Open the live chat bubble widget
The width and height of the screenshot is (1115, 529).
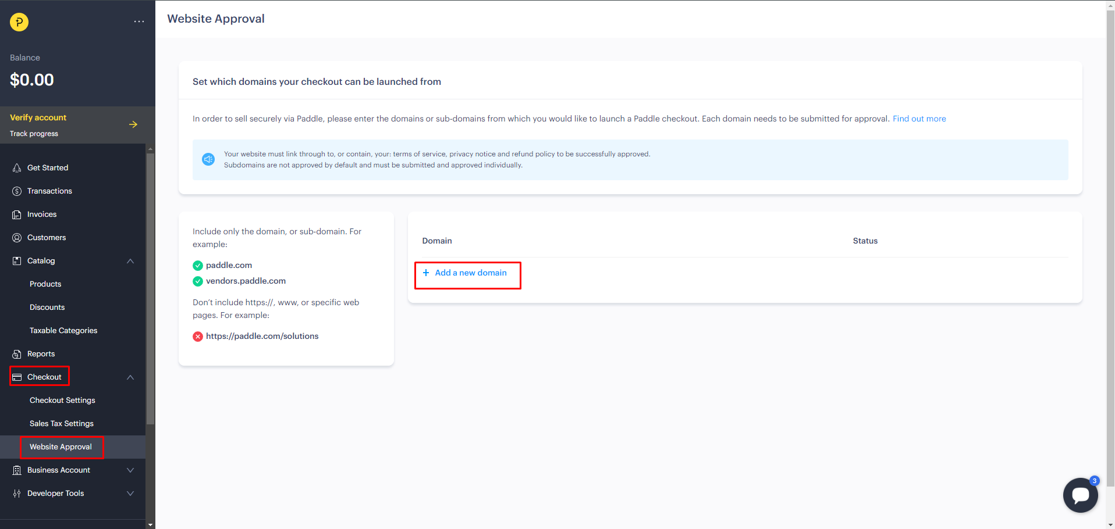coord(1080,495)
